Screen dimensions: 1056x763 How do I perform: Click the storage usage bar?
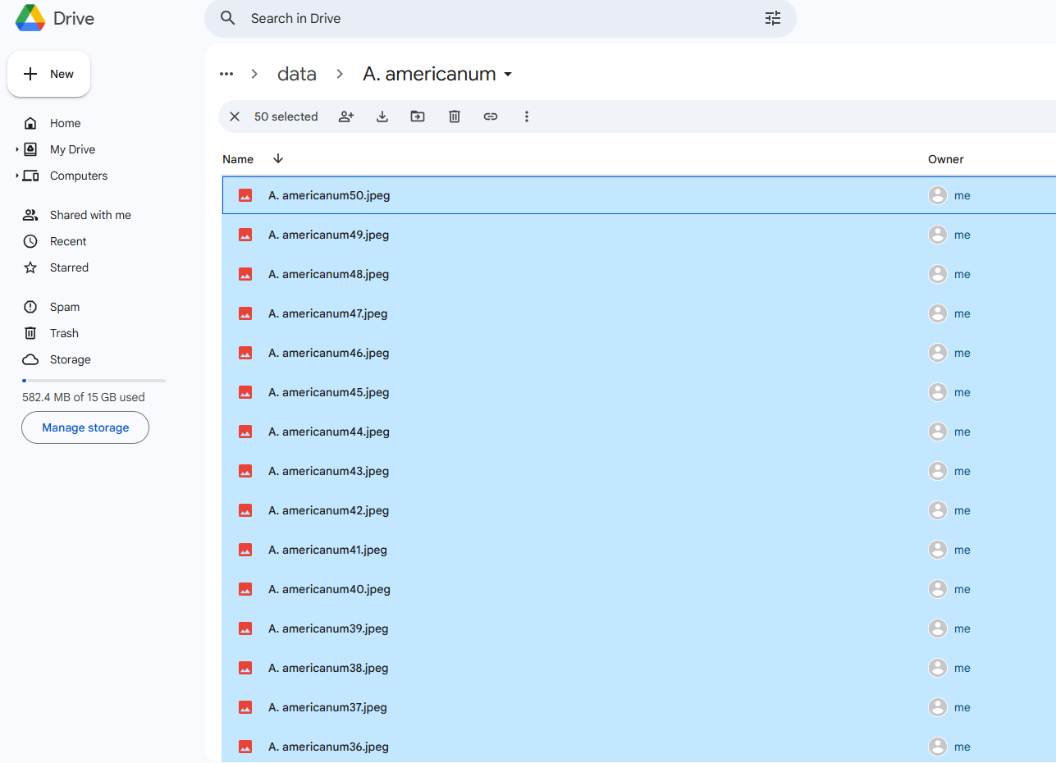pyautogui.click(x=94, y=381)
